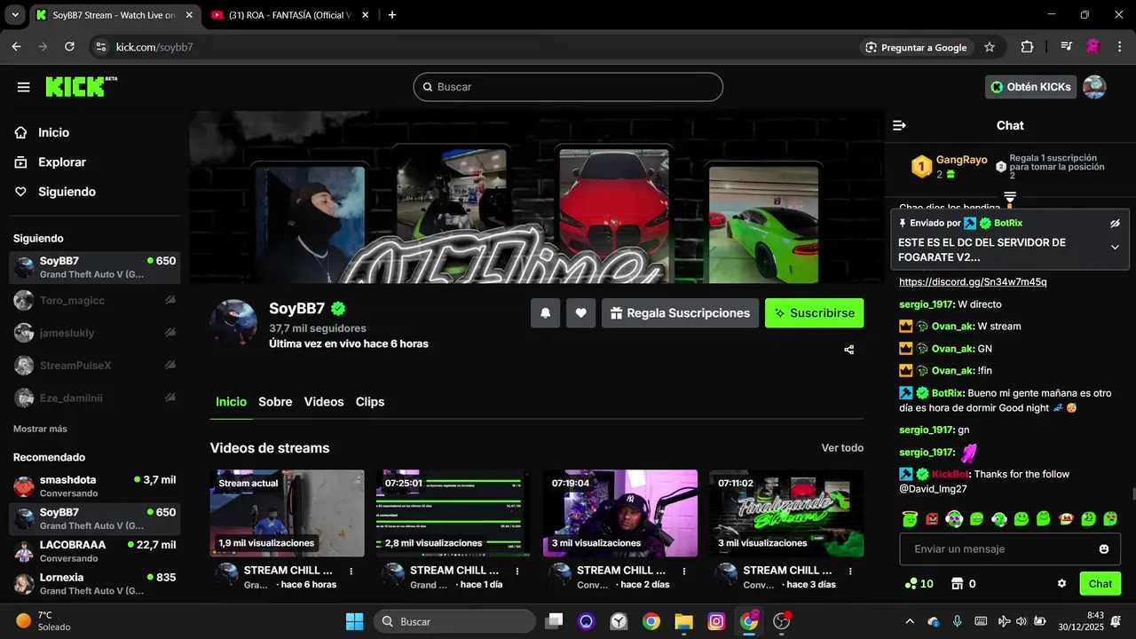View site information icon in the address bar
Viewport: 1136px width, 639px height.
coord(99,47)
